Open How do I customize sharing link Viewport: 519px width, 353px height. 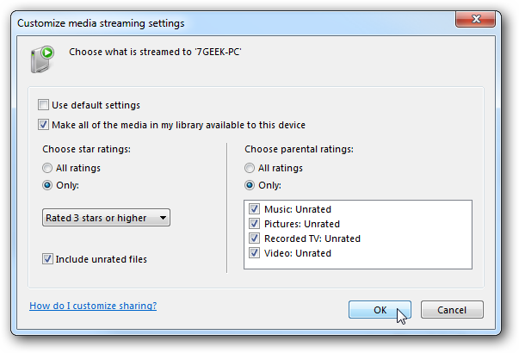coord(93,306)
